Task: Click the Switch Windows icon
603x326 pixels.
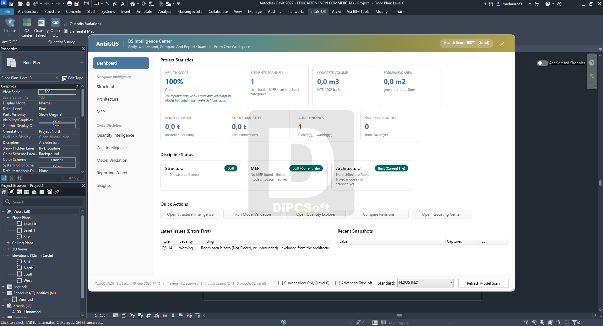Action: tap(169, 4)
